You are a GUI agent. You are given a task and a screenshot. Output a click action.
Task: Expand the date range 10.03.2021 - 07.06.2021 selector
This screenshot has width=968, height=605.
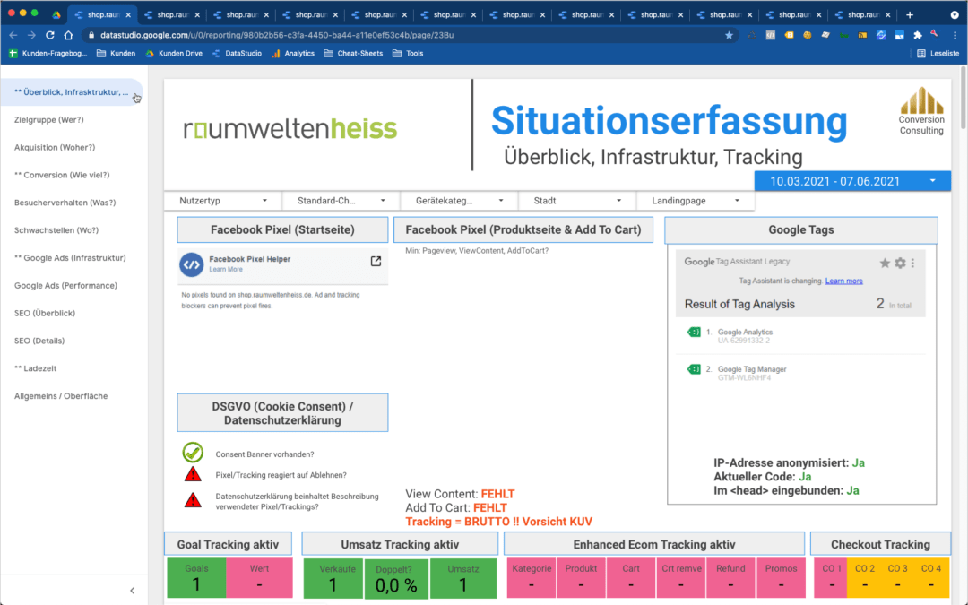pos(851,180)
